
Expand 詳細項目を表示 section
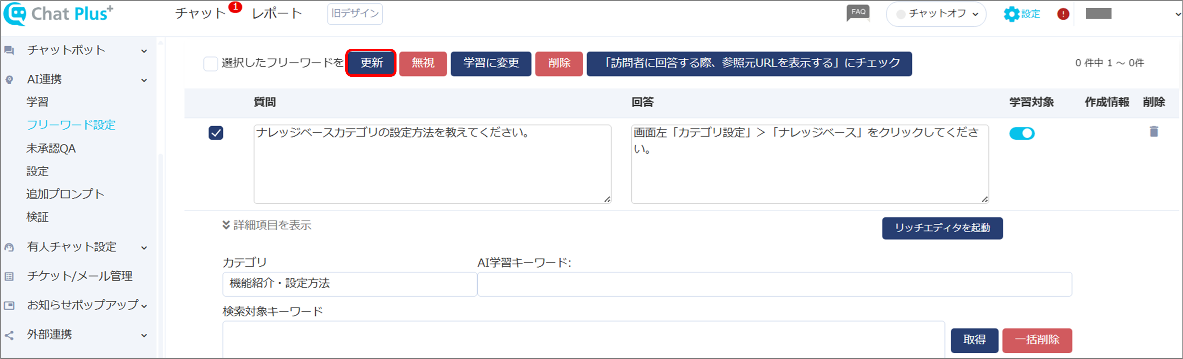(x=267, y=225)
